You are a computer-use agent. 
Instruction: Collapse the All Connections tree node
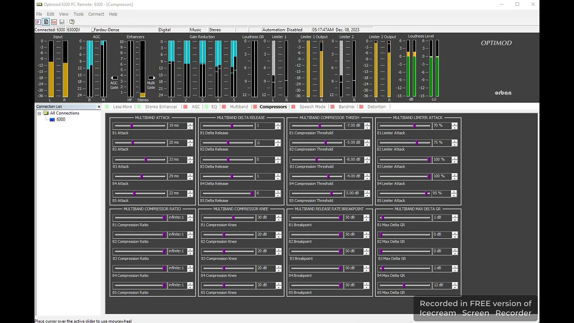pos(39,113)
